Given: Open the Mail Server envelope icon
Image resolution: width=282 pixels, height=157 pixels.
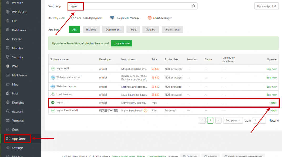Looking at the screenshot, I should 8,75.
